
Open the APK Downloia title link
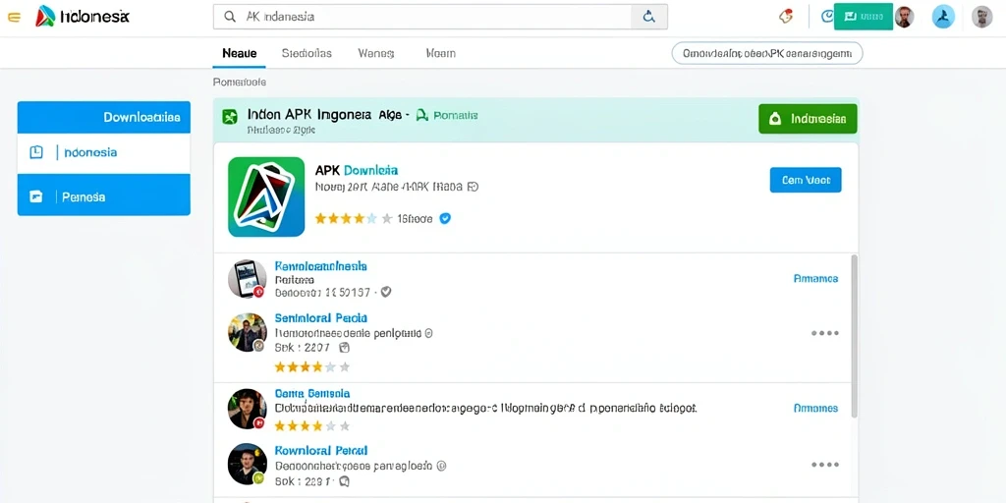(356, 170)
